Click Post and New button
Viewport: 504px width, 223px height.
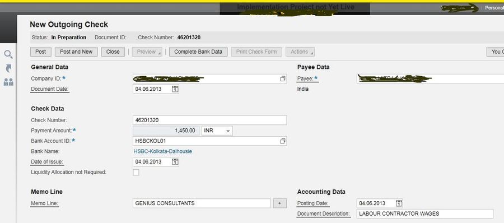pyautogui.click(x=76, y=52)
